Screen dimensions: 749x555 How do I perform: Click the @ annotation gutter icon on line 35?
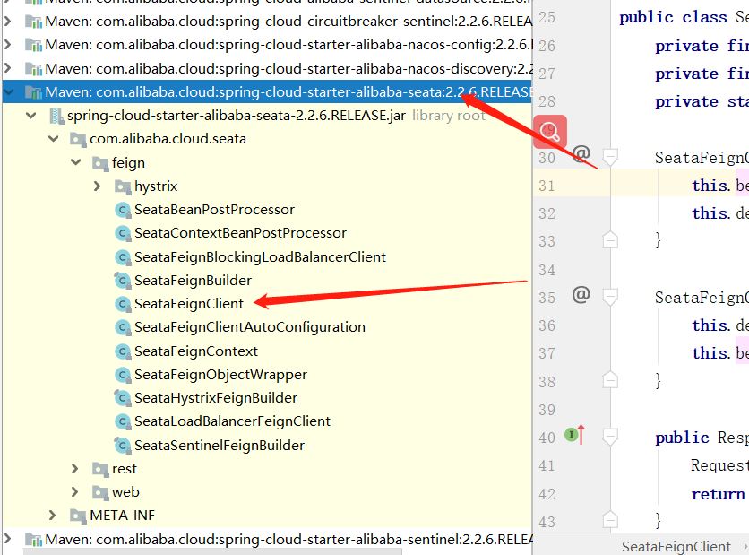tap(581, 294)
